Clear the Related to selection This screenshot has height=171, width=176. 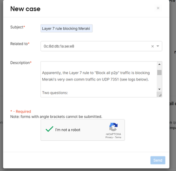click(153, 46)
